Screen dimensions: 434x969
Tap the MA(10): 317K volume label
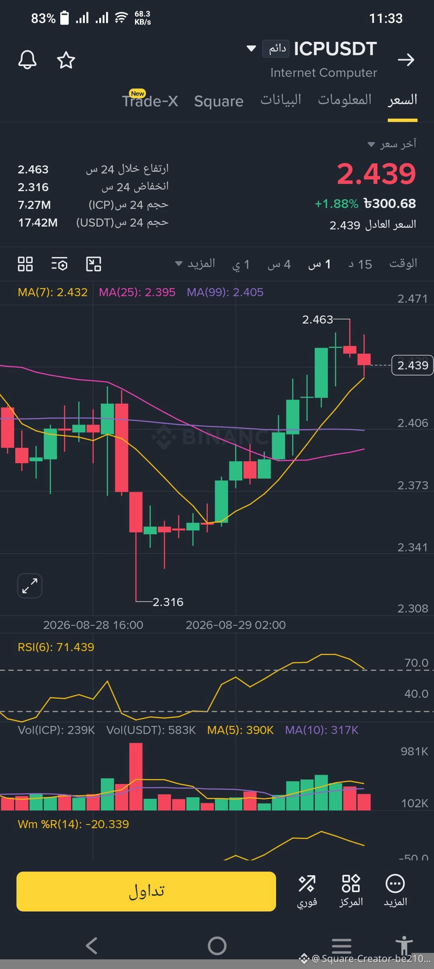321,730
